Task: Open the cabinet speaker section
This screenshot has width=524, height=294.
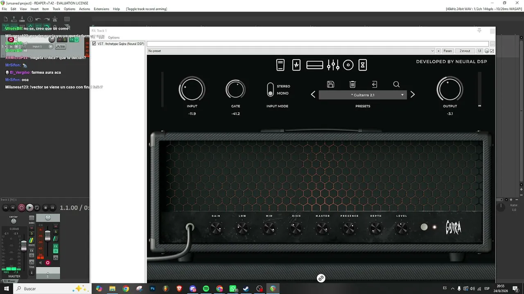Action: pos(348,65)
